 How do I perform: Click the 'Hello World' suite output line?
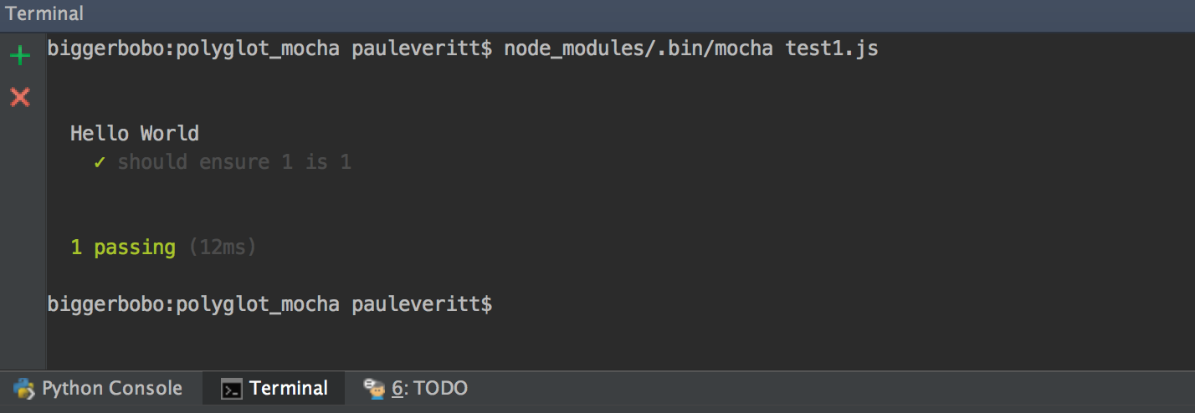[x=135, y=134]
